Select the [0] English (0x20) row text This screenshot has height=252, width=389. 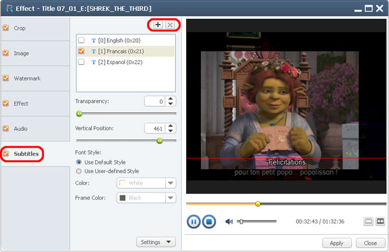point(119,40)
